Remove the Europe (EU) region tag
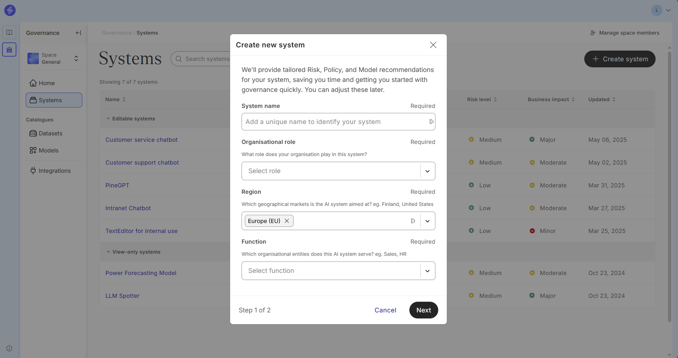The image size is (678, 358). [x=287, y=221]
